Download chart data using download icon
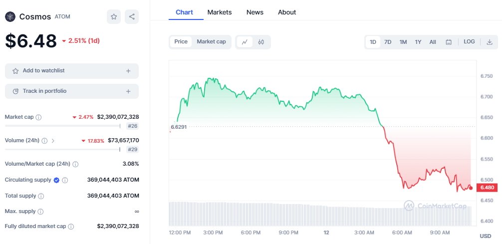Viewport: 502px width, 244px height. [x=490, y=42]
